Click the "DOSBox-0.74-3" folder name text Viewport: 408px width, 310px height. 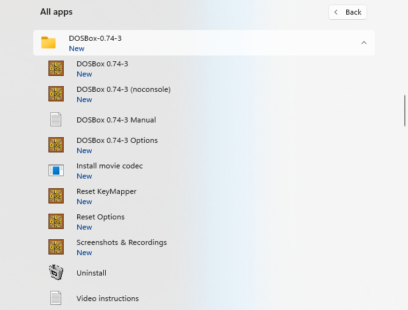pyautogui.click(x=95, y=38)
